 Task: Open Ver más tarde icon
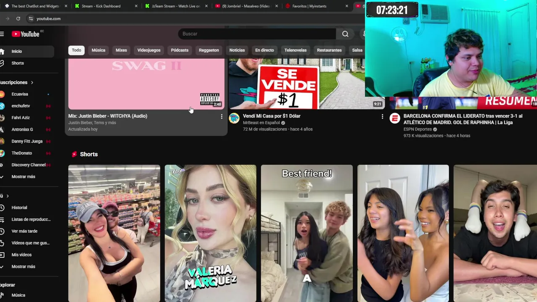[x=2, y=231]
